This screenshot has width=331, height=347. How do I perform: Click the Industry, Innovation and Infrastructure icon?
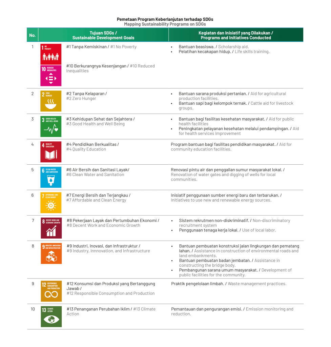(x=51, y=253)
